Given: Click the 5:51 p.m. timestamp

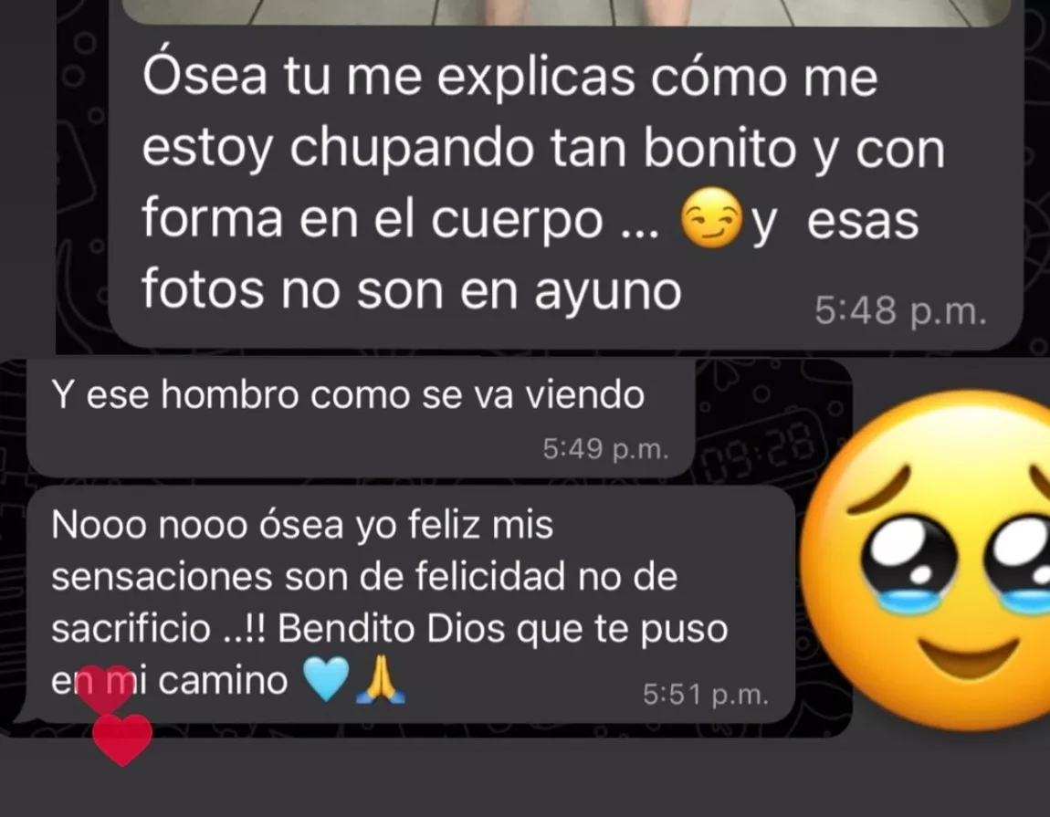Looking at the screenshot, I should [706, 695].
